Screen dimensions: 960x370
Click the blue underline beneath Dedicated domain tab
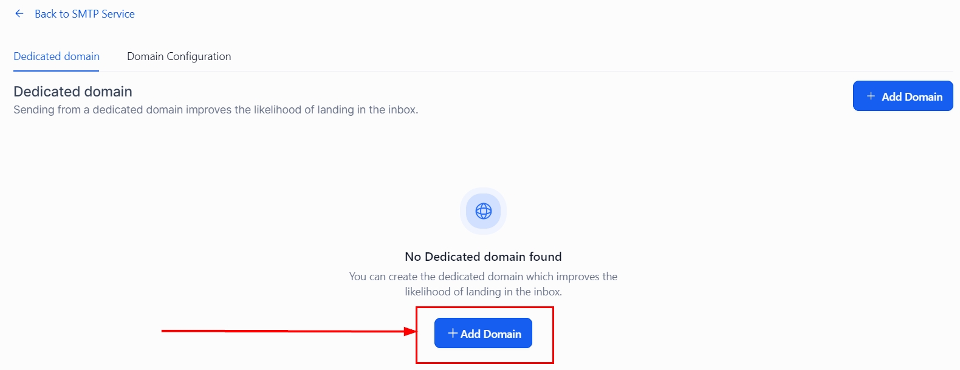click(57, 70)
